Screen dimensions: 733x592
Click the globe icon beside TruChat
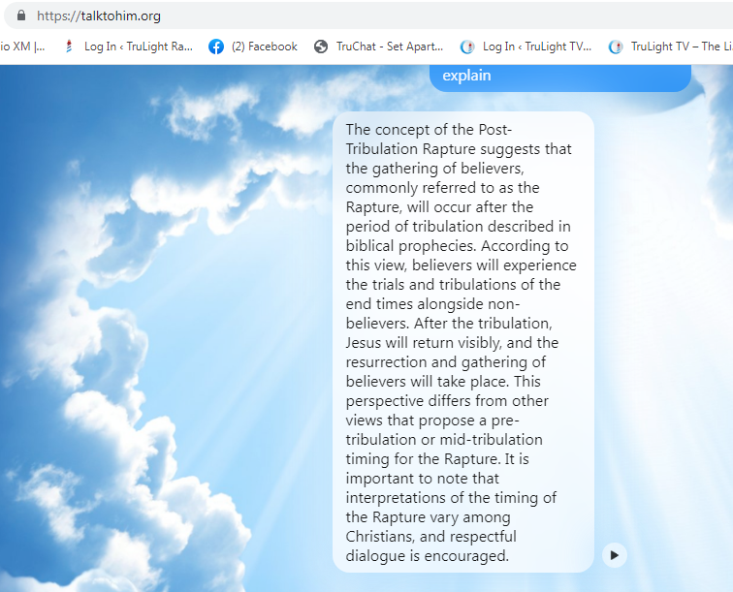321,47
